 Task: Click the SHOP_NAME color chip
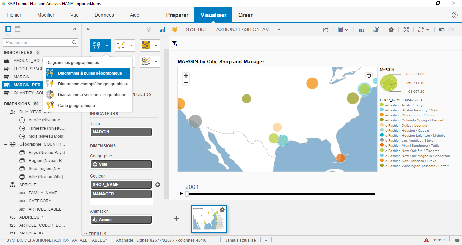[121, 185]
